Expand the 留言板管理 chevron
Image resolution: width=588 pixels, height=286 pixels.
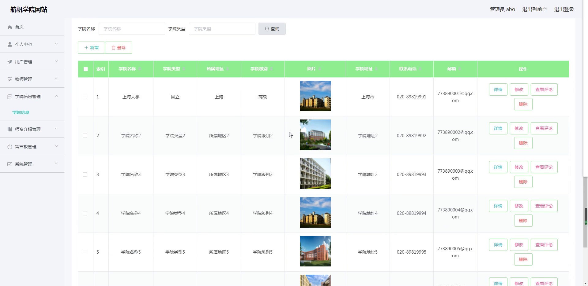point(56,146)
